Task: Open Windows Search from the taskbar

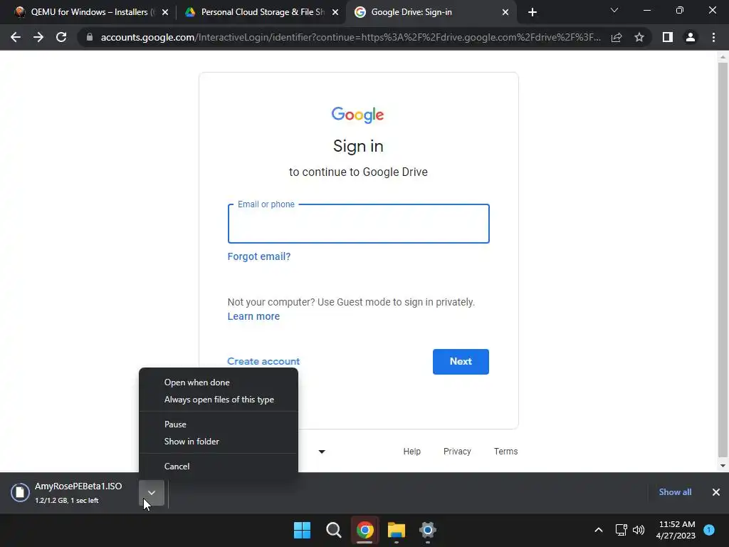Action: [x=333, y=530]
